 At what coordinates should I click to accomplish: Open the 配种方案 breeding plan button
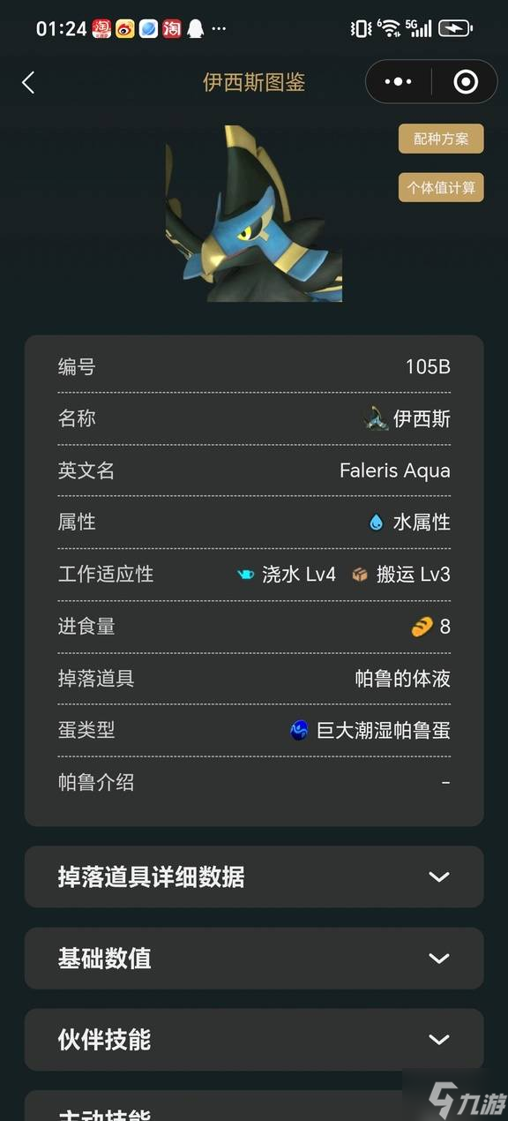441,139
